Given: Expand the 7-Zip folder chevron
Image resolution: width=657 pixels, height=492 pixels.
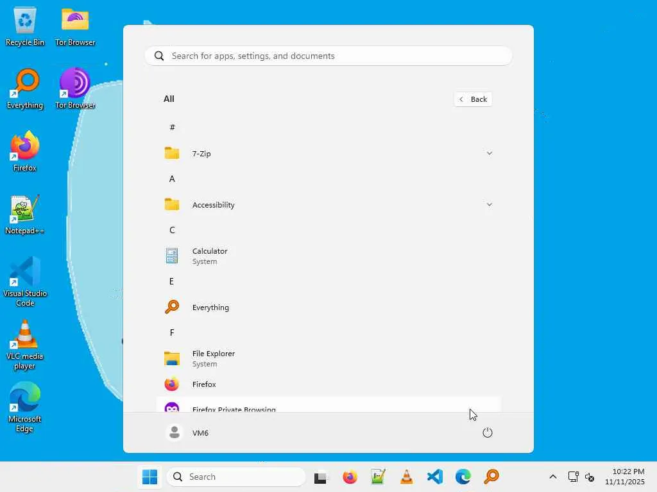Looking at the screenshot, I should click(x=489, y=154).
